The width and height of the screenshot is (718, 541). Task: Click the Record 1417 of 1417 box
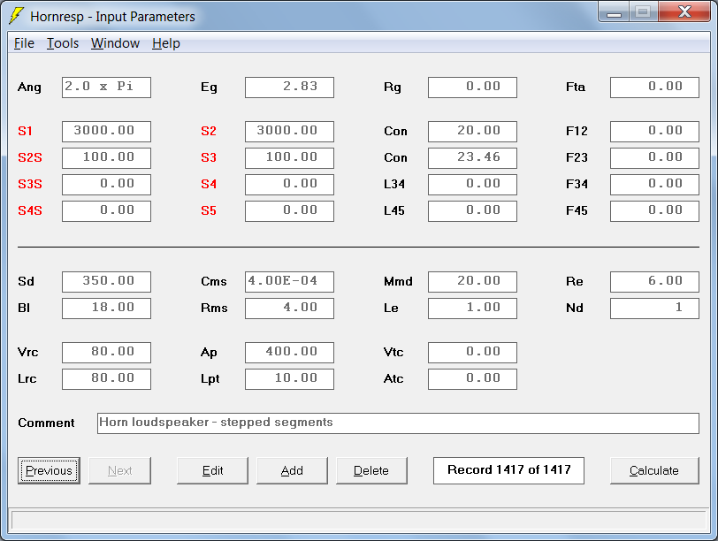click(x=508, y=470)
